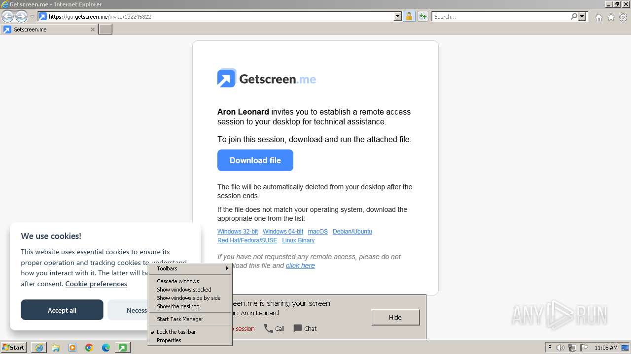The height and width of the screenshot is (354, 631).
Task: Open a new blank tab
Action: tap(105, 29)
